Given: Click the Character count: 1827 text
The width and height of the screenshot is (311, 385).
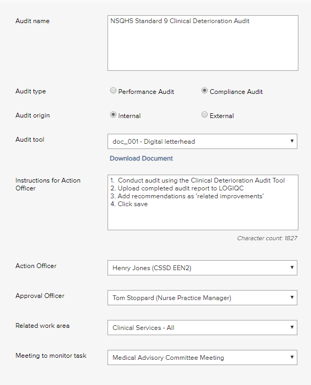Looking at the screenshot, I should pyautogui.click(x=267, y=238).
